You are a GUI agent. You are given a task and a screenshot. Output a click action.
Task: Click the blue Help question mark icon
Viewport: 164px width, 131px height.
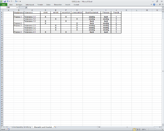click(155, 5)
